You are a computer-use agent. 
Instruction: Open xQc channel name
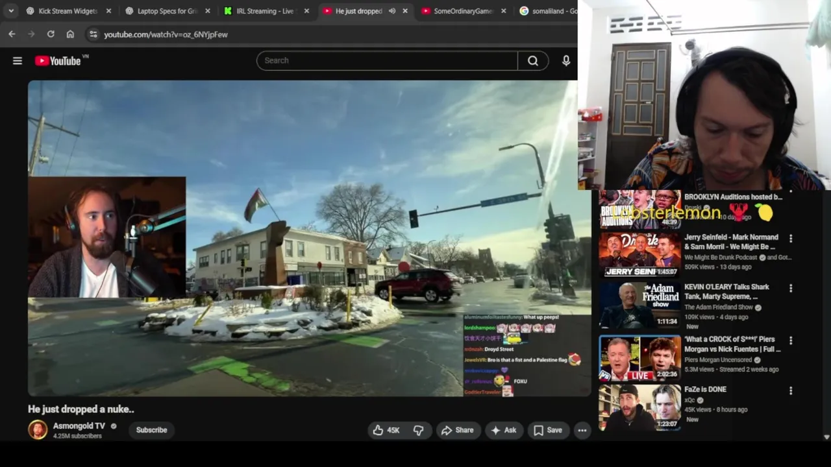coord(689,400)
